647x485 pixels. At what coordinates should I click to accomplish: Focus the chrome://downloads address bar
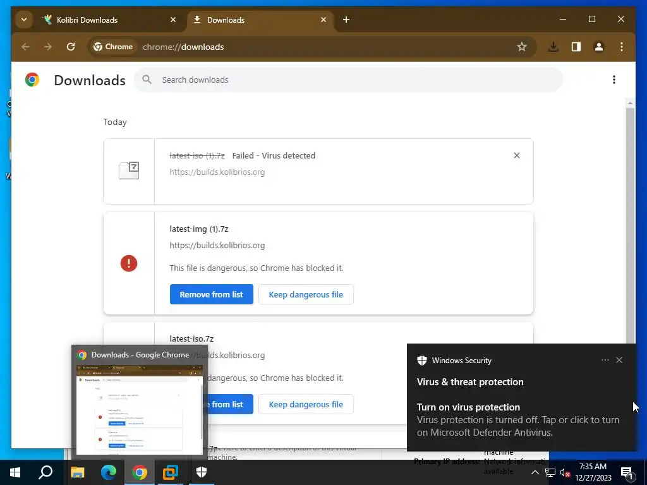click(183, 47)
